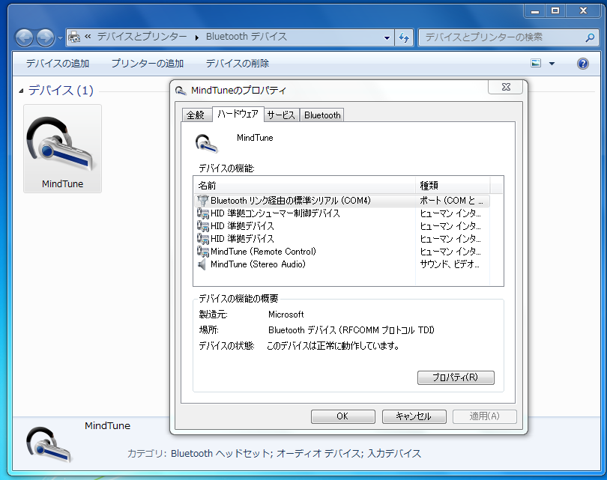Switch to the サービス tab

tap(281, 115)
